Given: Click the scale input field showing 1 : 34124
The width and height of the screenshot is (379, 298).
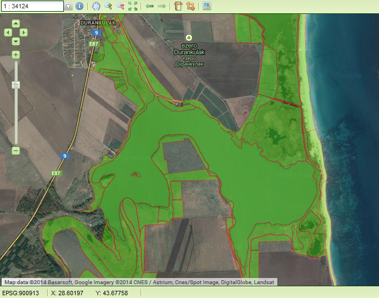Looking at the screenshot, I should (32, 6).
